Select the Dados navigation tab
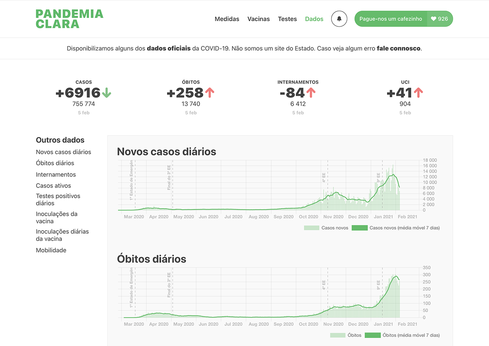The width and height of the screenshot is (489, 346). [314, 19]
